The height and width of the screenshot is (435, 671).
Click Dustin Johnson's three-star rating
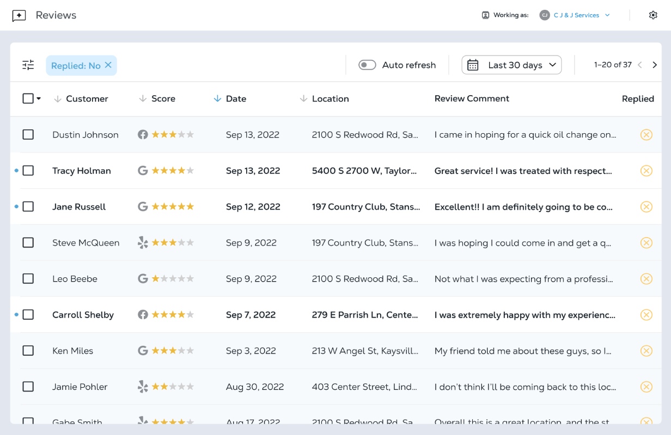173,134
